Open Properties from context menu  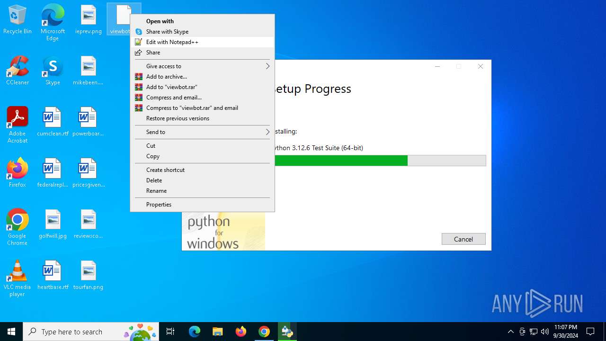[202, 205]
